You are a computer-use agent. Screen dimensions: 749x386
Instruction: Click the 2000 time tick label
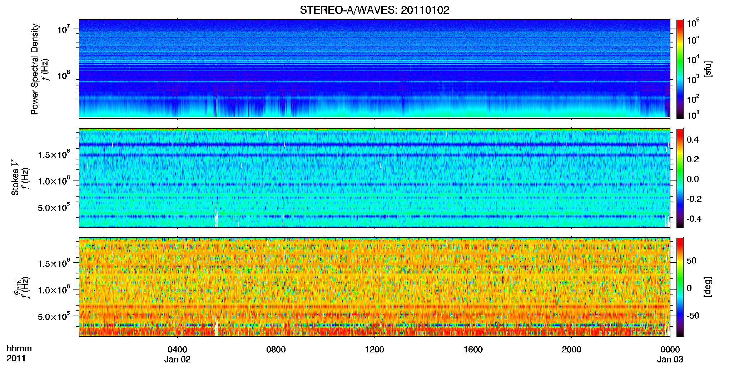click(x=571, y=349)
